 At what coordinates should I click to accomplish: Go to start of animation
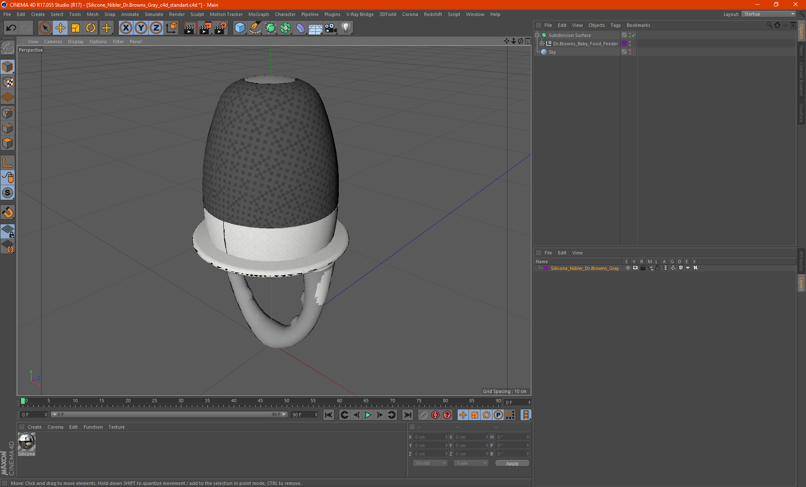pyautogui.click(x=329, y=415)
